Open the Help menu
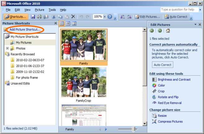This screenshot has height=134, width=204. (63, 10)
